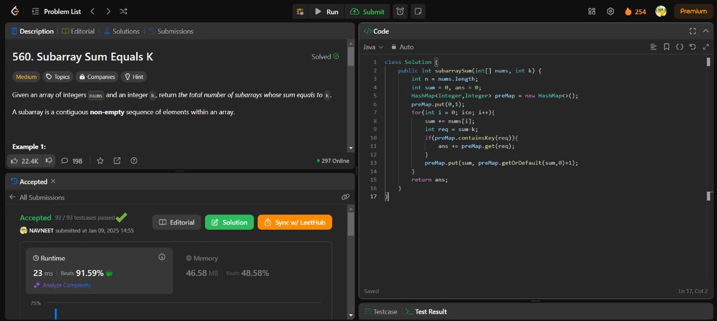Maximize the Code panel fullscreen icon
The width and height of the screenshot is (717, 321).
(693, 31)
